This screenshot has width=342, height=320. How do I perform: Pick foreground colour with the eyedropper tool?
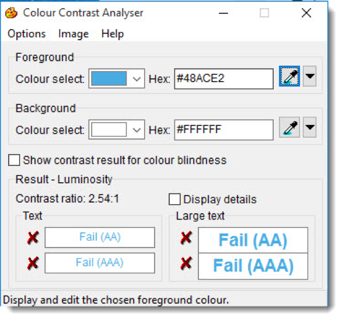[289, 76]
